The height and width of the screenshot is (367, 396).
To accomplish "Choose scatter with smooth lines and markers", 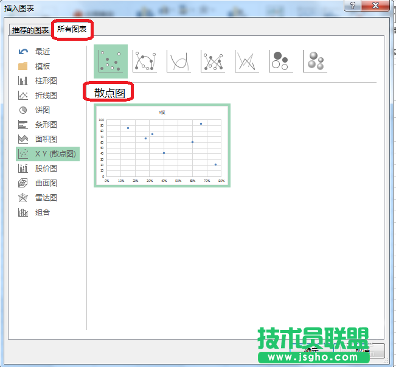I will coord(145,61).
